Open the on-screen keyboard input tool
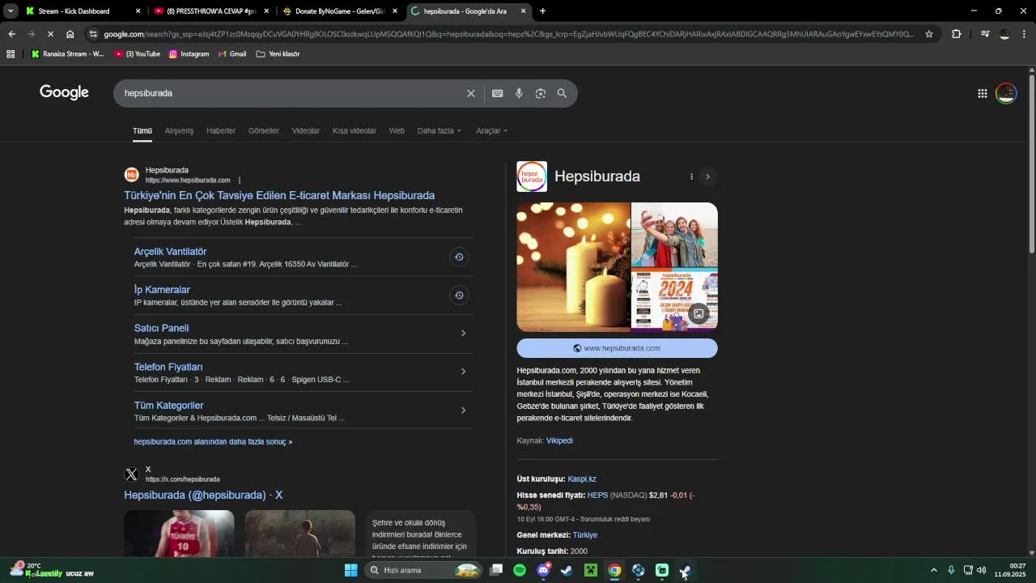The width and height of the screenshot is (1036, 583). (x=498, y=93)
